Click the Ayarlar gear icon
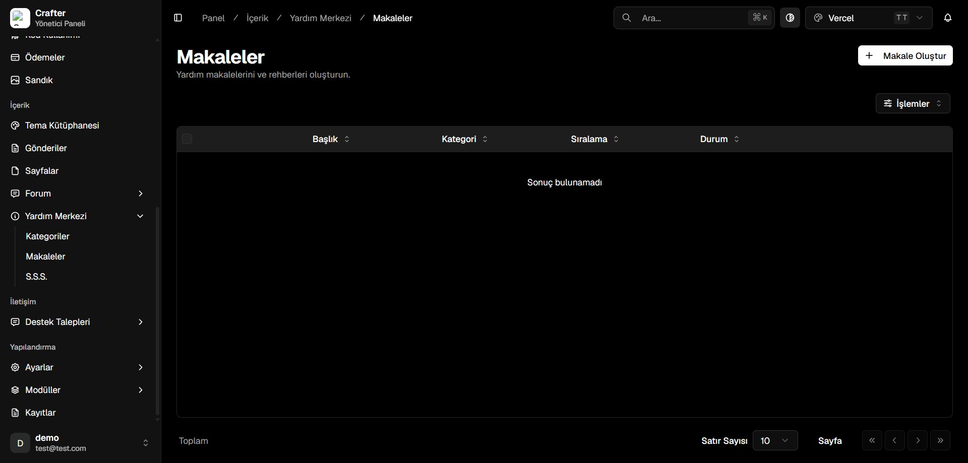The height and width of the screenshot is (463, 968). tap(15, 367)
